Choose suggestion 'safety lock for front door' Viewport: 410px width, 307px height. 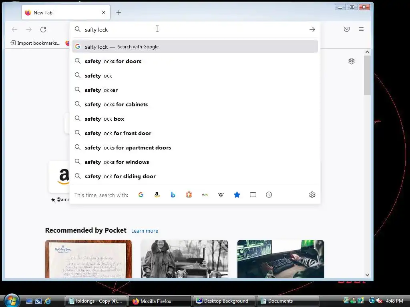(195, 133)
